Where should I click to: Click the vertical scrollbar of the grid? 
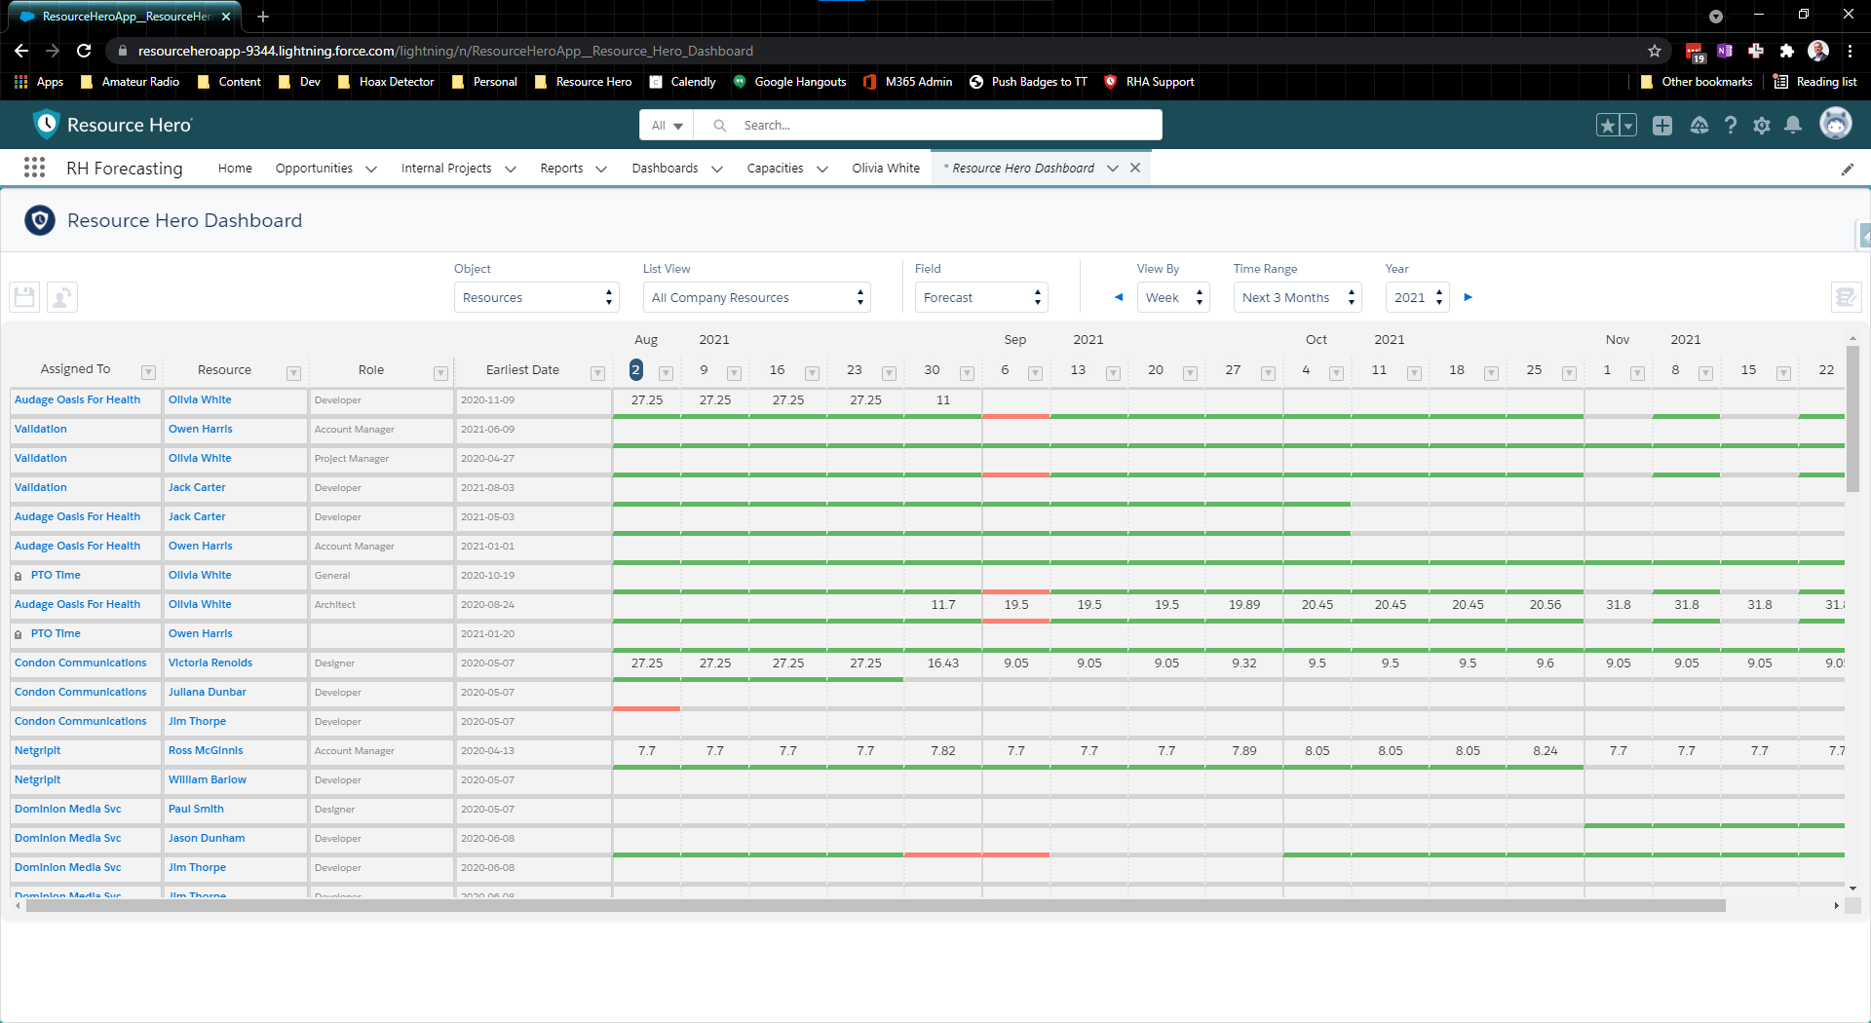(x=1852, y=419)
